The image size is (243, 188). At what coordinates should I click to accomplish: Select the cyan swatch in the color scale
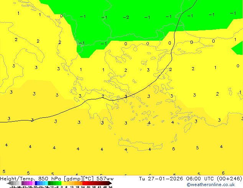(46, 183)
